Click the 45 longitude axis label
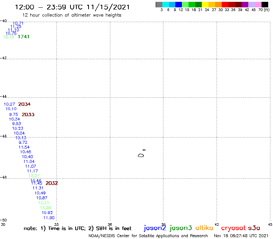Viewport: 273px width, 239px height. [x=270, y=224]
